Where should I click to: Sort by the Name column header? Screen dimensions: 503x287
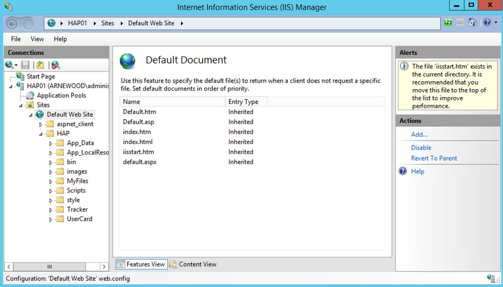(x=173, y=101)
